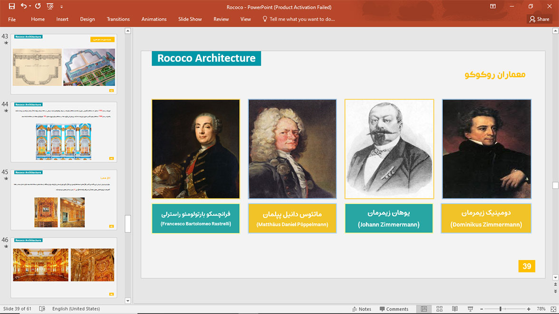Select slide 46 thumbnail

[x=64, y=267]
